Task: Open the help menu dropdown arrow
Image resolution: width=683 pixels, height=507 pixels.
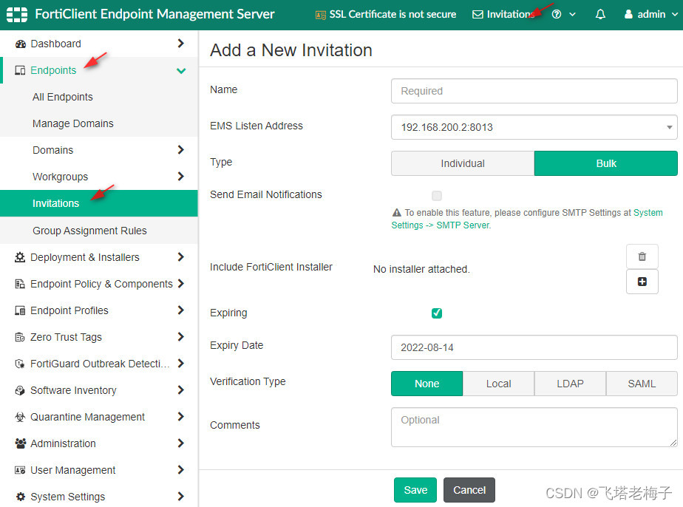Action: click(x=572, y=14)
